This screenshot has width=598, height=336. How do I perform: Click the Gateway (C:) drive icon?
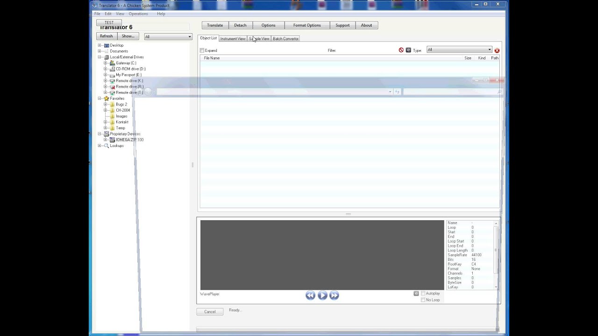pyautogui.click(x=112, y=63)
